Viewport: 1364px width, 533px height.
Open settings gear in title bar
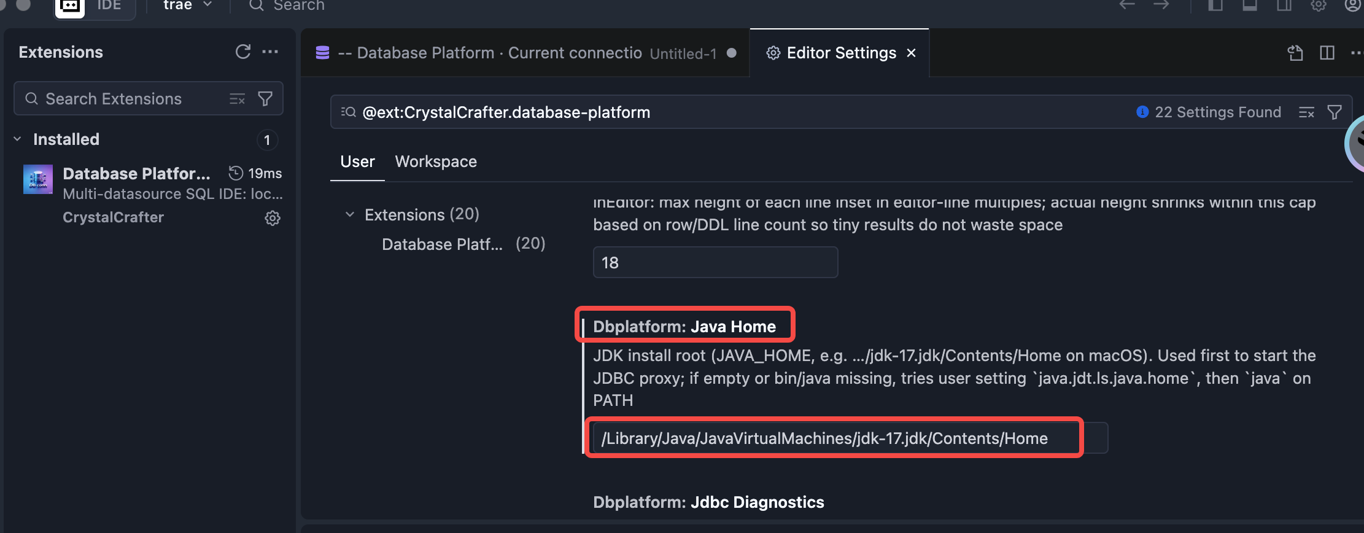coord(1319,5)
